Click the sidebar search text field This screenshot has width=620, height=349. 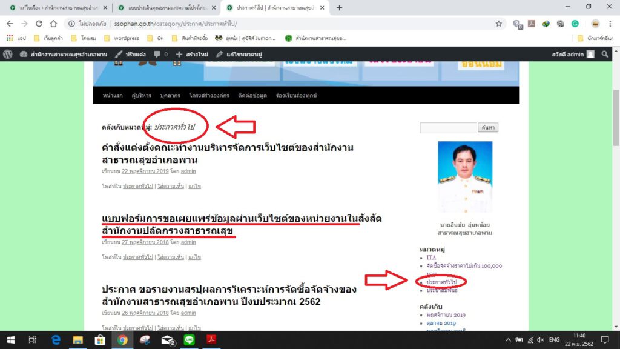448,127
